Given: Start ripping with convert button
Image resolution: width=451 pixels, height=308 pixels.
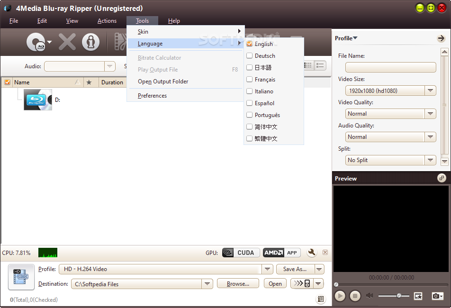Looking at the screenshot, I should 302,283.
